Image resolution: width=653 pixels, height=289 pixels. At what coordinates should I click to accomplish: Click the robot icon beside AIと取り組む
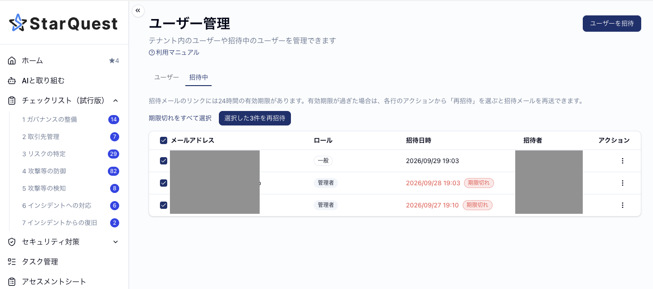12,81
